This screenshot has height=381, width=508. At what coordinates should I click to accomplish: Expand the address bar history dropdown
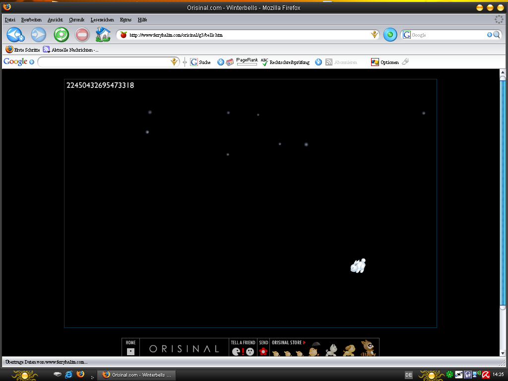tap(375, 35)
